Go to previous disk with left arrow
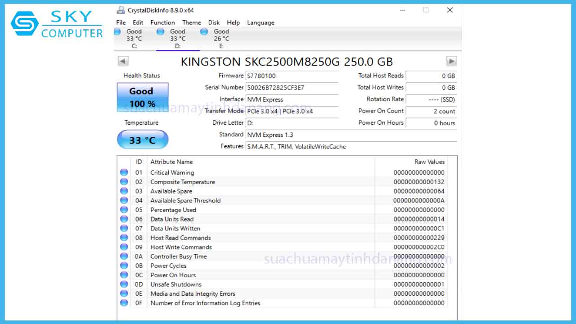Screen dimensions: 576x324 point(123,61)
